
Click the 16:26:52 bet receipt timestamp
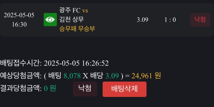pos(95,63)
